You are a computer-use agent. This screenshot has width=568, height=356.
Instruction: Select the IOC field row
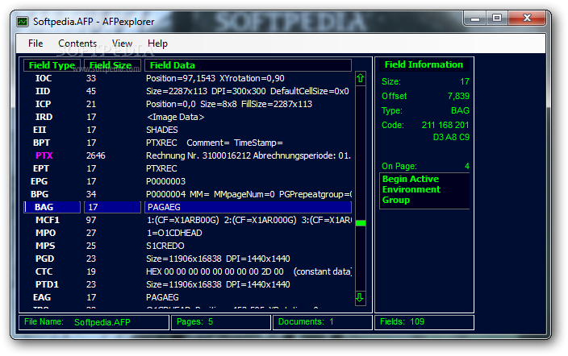coord(188,78)
